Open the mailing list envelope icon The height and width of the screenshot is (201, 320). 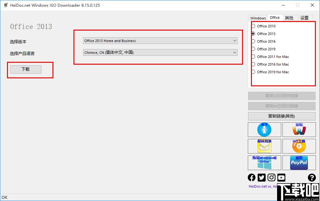click(264, 146)
